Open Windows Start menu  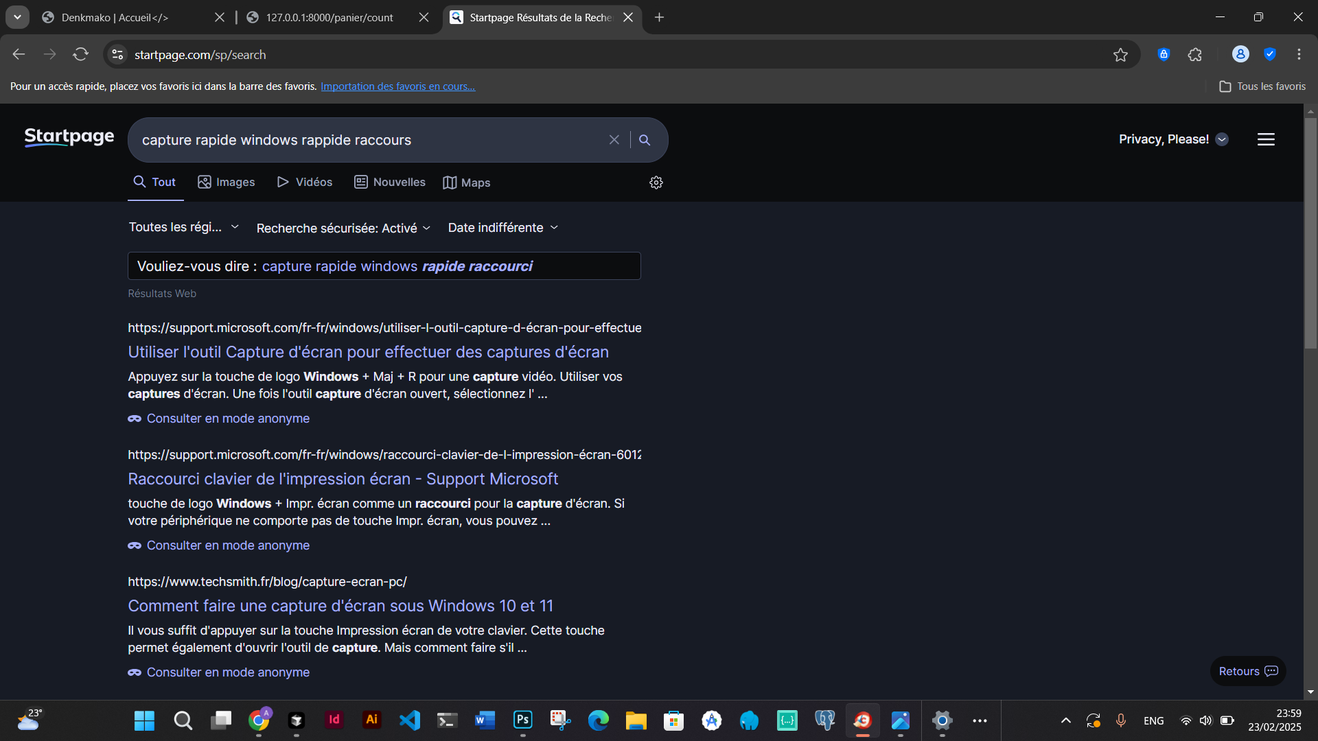(144, 720)
